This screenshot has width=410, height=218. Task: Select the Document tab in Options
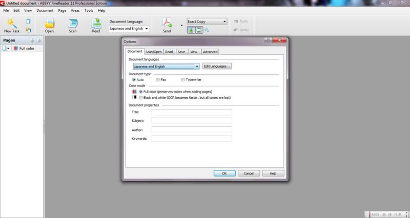point(135,51)
